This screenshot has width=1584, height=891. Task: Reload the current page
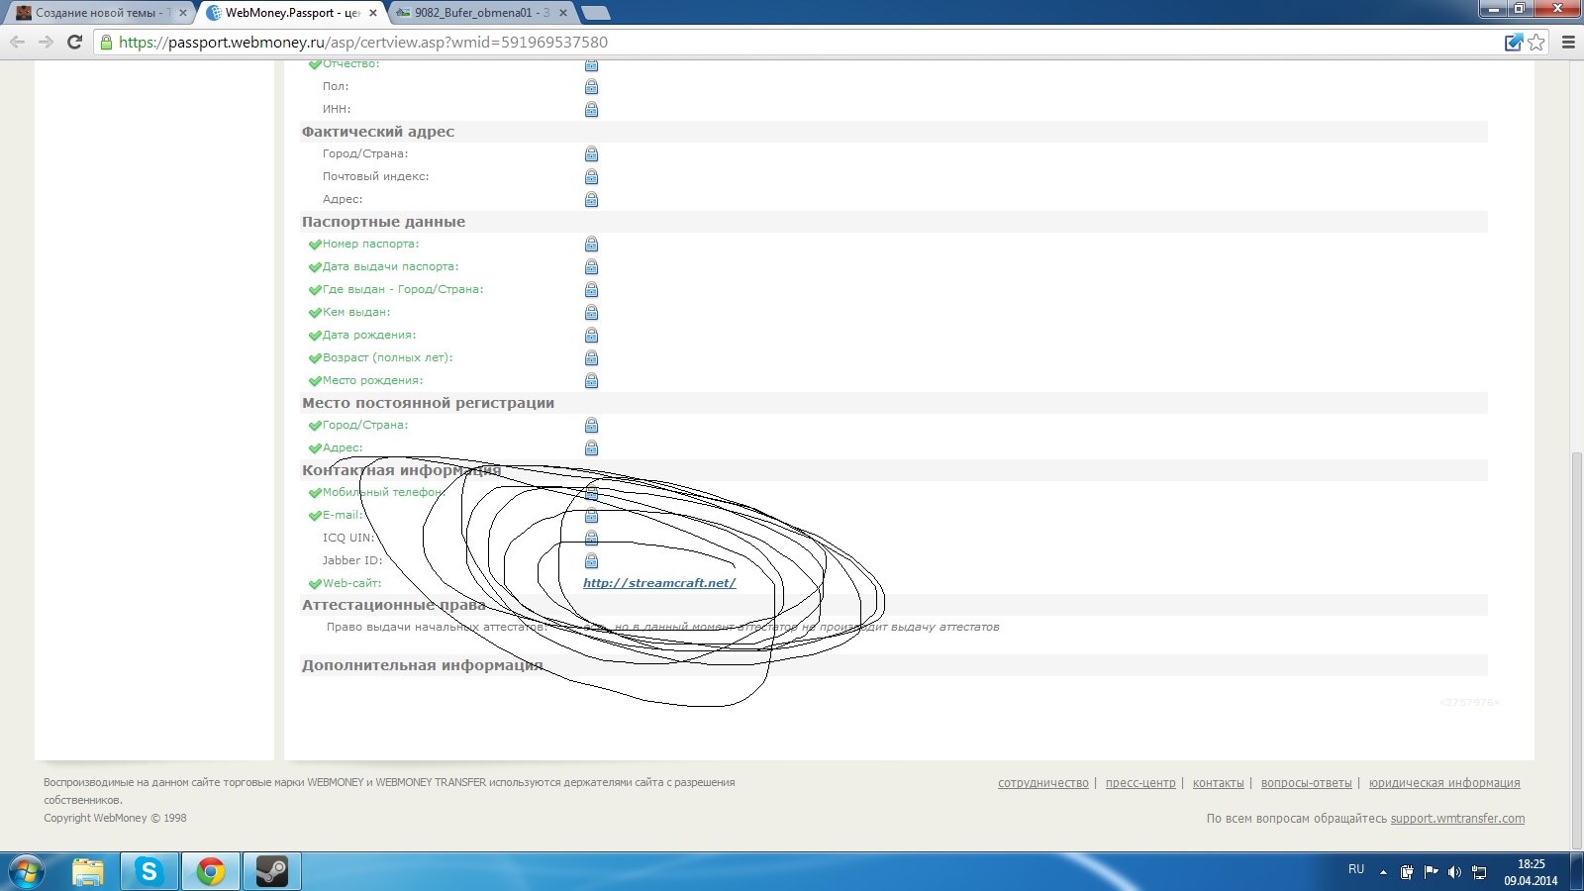(74, 42)
